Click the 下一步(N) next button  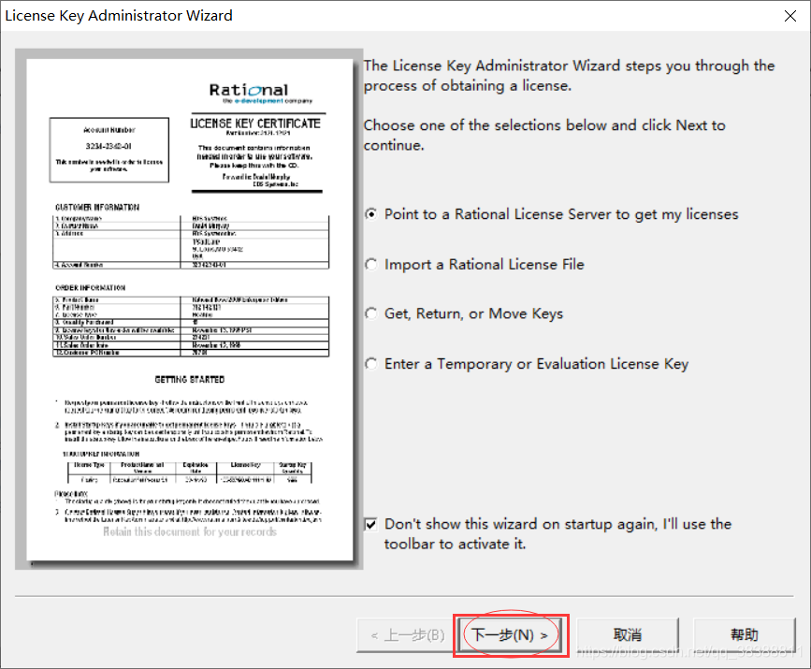511,635
